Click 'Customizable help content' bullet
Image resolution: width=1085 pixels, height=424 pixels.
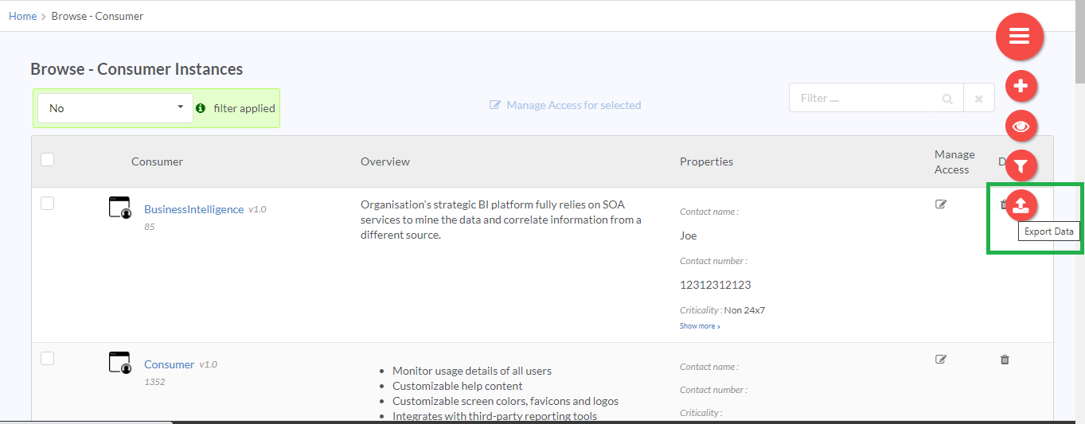tap(458, 386)
